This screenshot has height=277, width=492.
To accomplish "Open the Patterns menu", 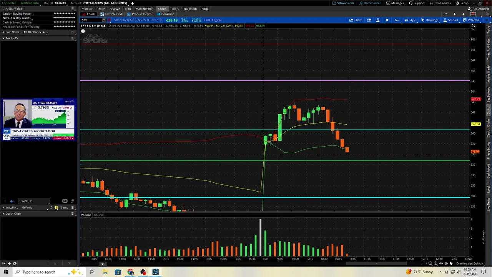I will [471, 20].
